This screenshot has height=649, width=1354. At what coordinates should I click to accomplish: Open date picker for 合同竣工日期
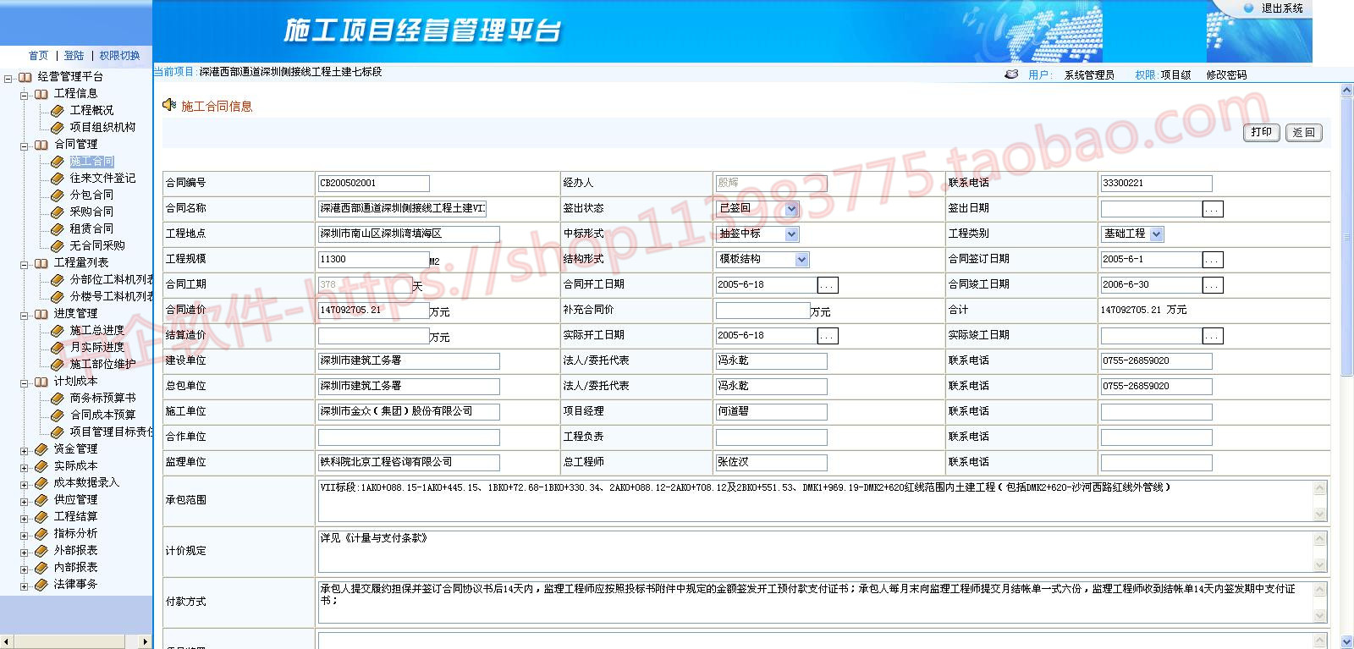pyautogui.click(x=1213, y=285)
